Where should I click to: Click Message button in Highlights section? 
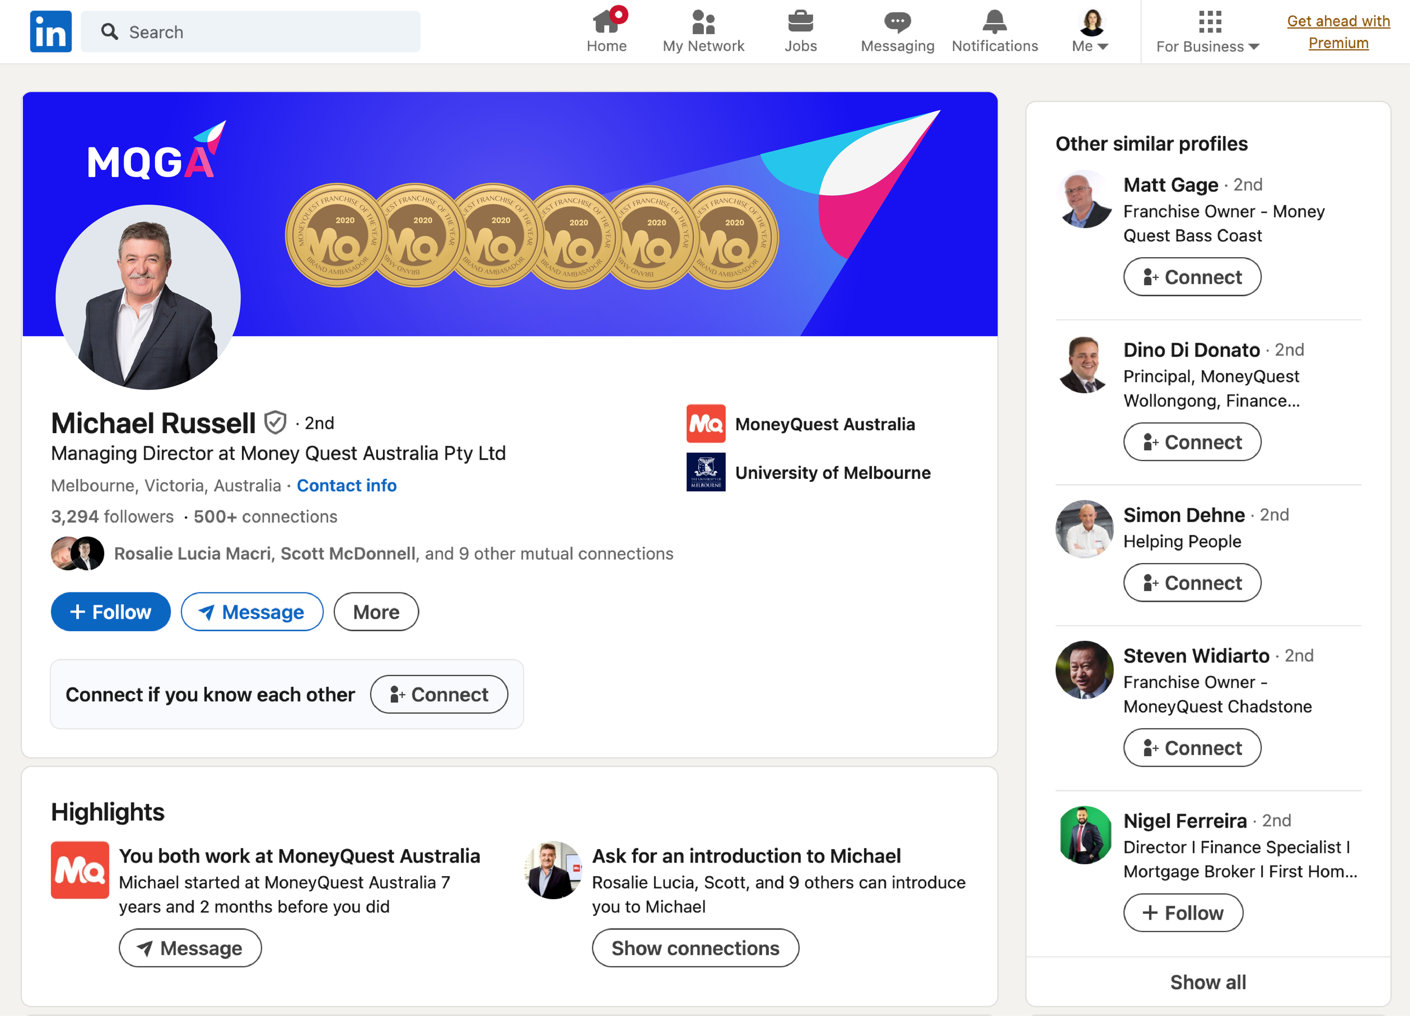tap(190, 948)
